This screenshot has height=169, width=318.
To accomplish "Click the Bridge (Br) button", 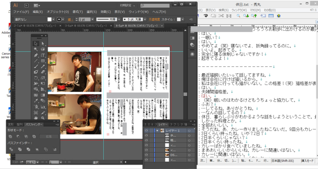I will [x=26, y=6].
